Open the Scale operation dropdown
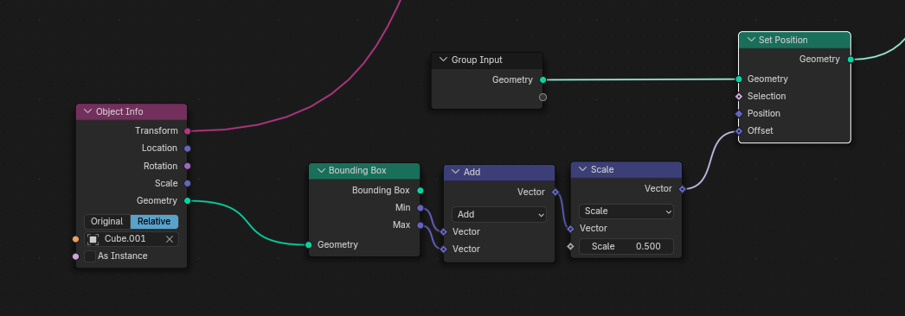 tap(626, 212)
